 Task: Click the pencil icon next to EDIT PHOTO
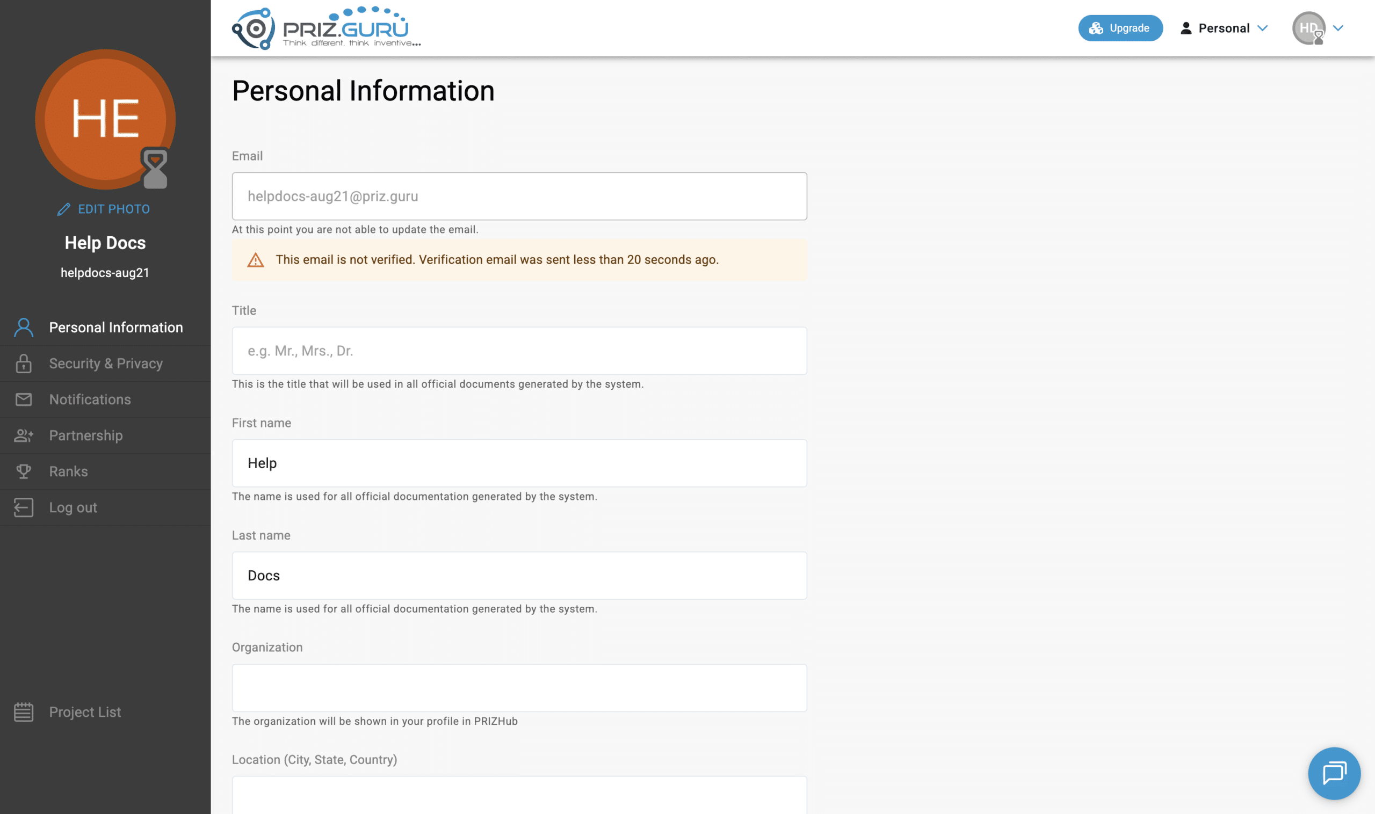coord(63,209)
